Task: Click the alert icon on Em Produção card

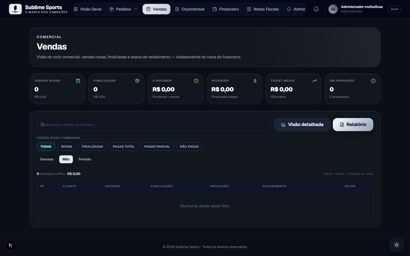Action: [x=373, y=81]
